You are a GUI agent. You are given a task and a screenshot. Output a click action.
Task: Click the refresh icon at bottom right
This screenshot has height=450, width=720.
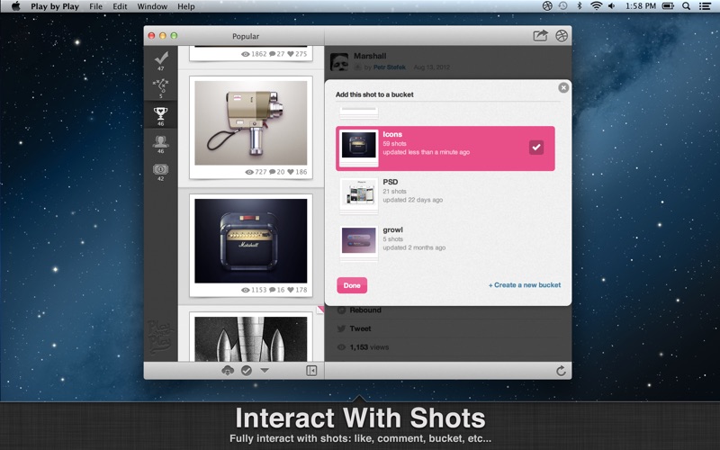tap(561, 371)
